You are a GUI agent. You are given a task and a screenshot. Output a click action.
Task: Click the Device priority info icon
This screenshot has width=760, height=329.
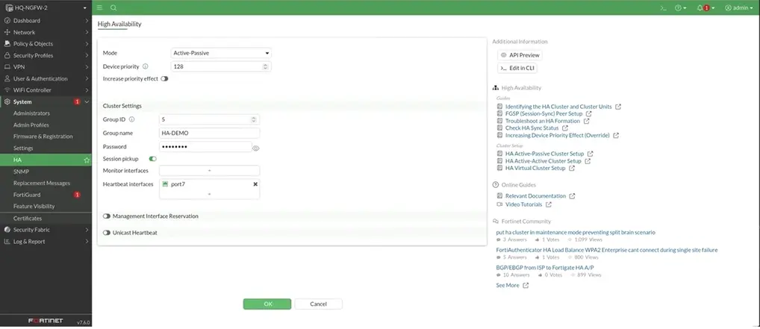click(x=146, y=66)
